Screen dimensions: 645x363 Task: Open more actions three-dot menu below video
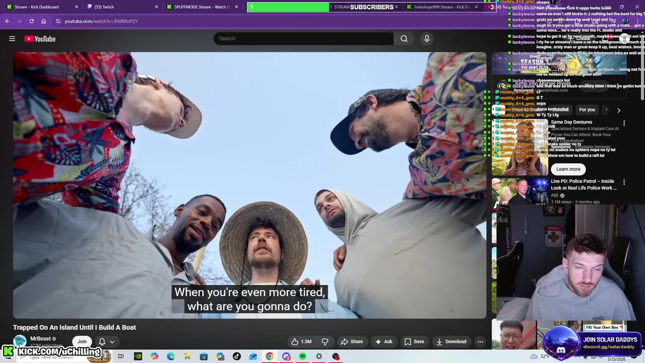pyautogui.click(x=480, y=341)
